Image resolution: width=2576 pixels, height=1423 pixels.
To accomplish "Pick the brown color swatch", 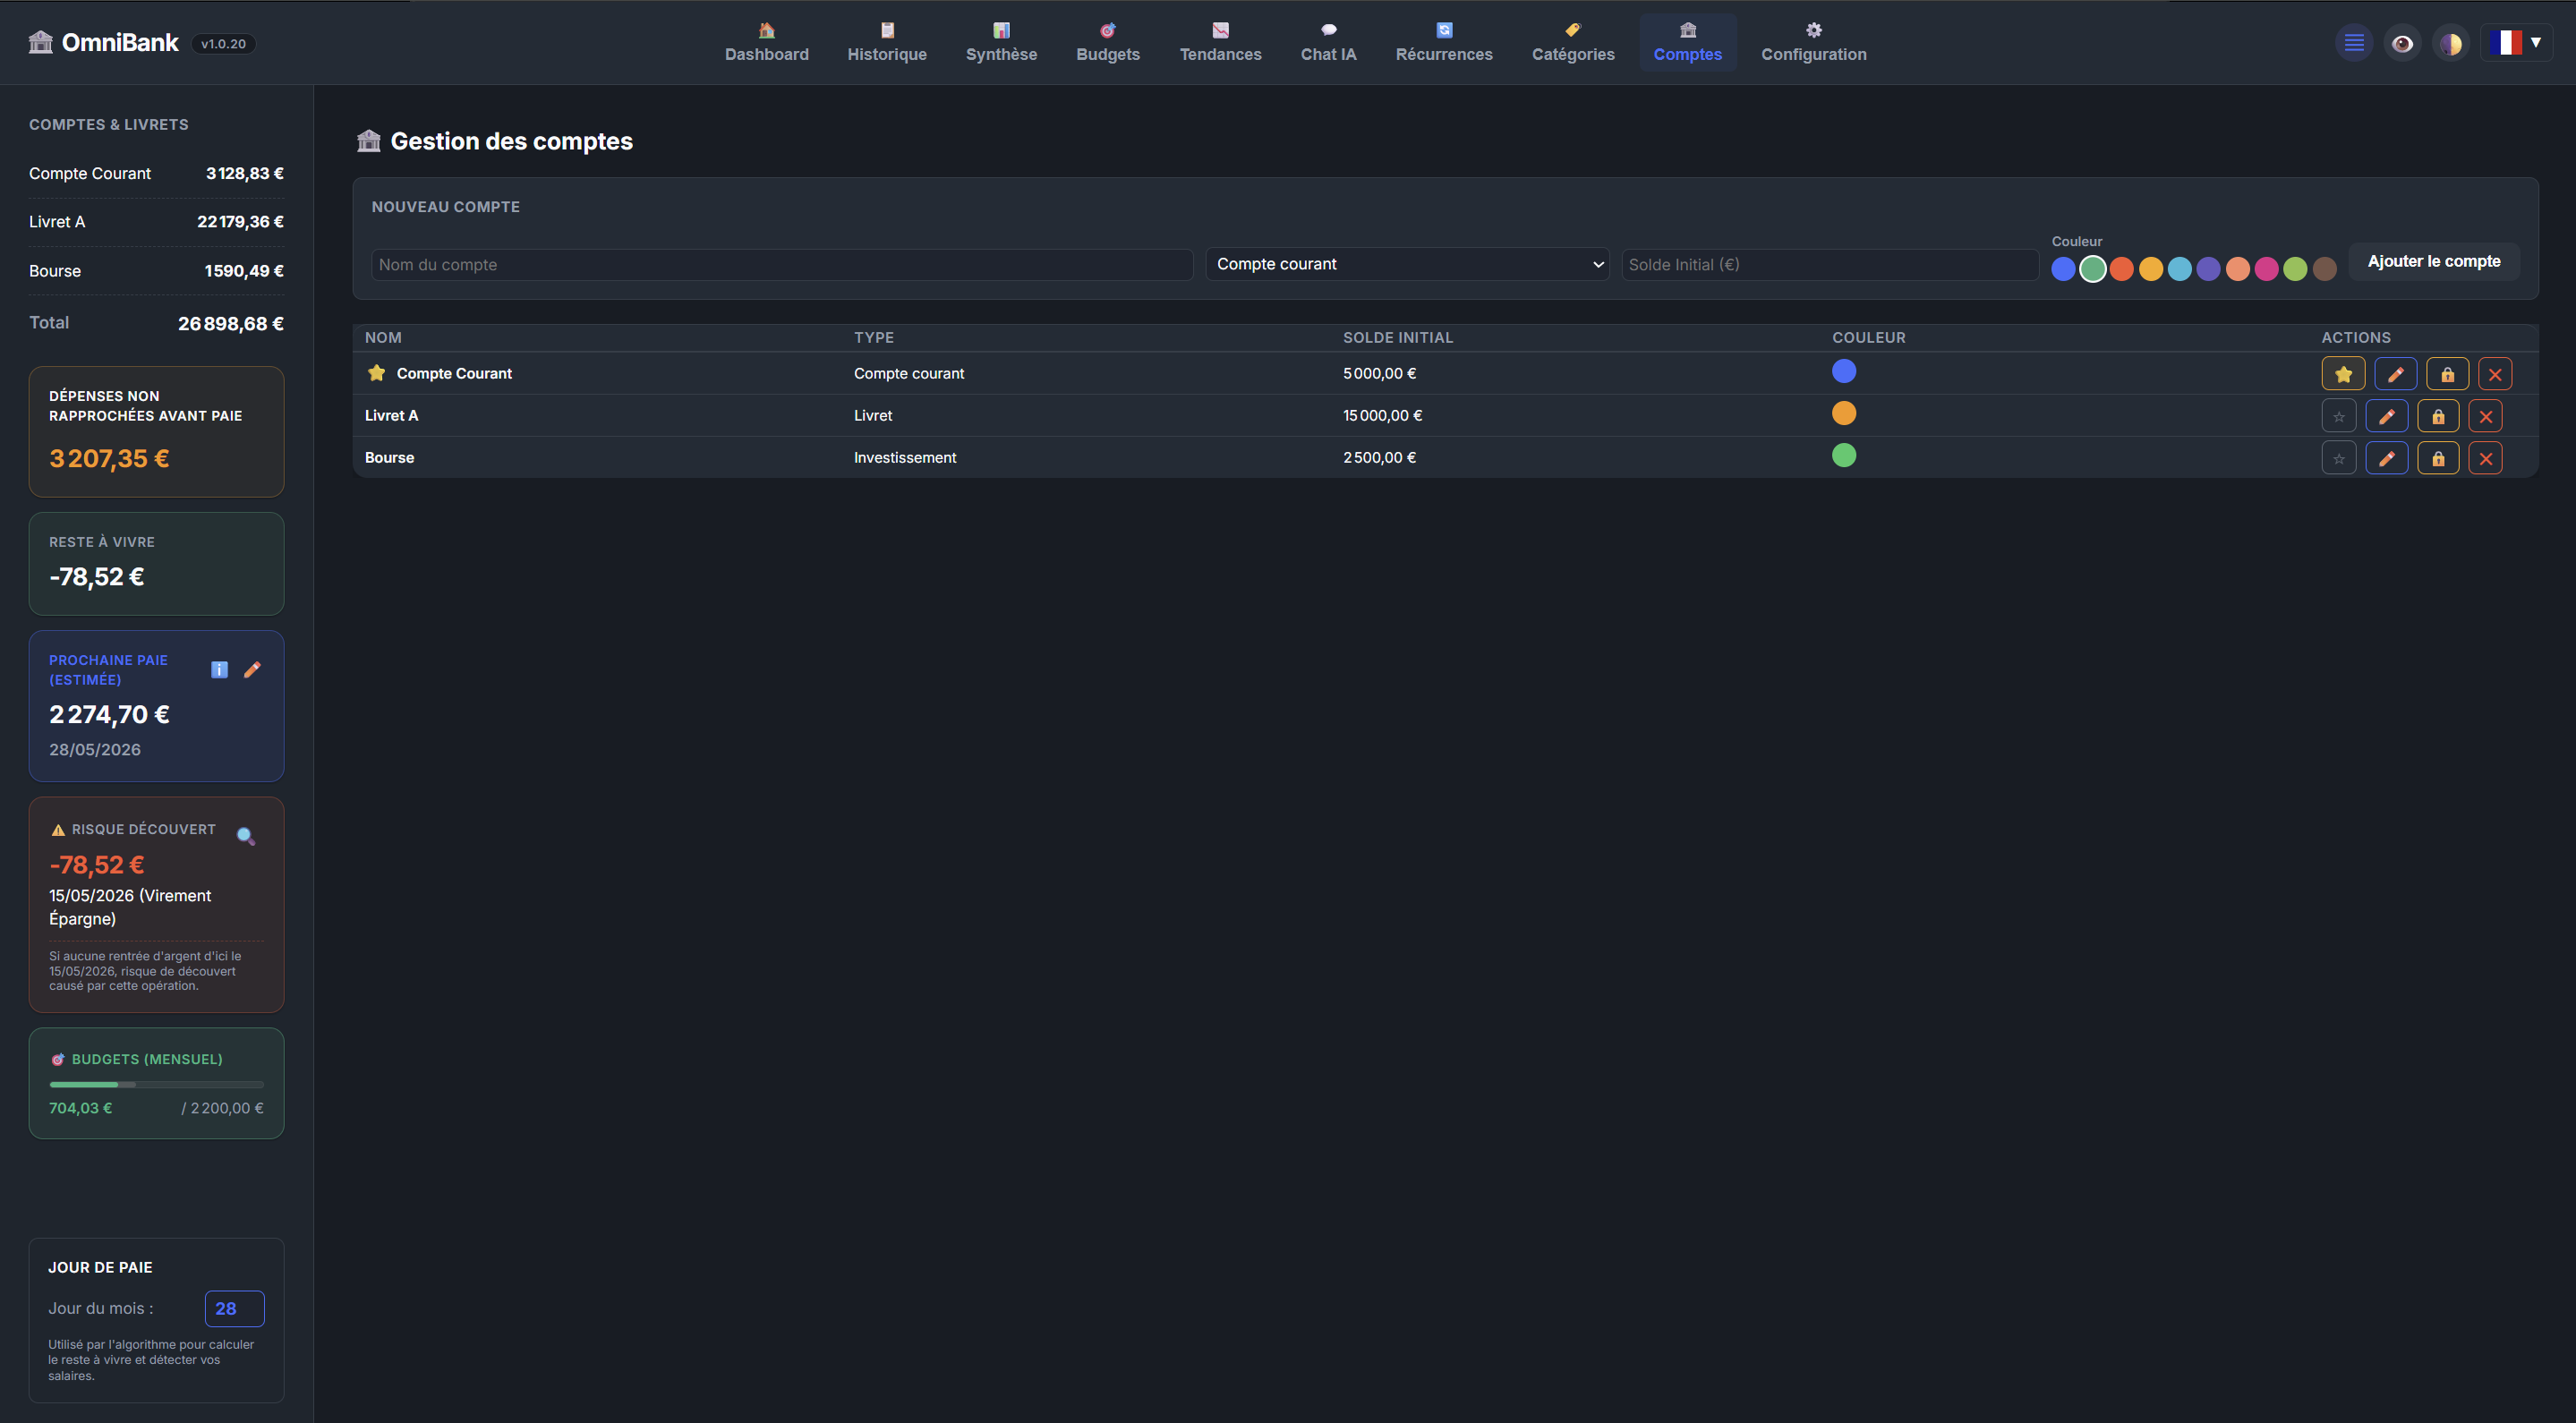I will point(2324,268).
